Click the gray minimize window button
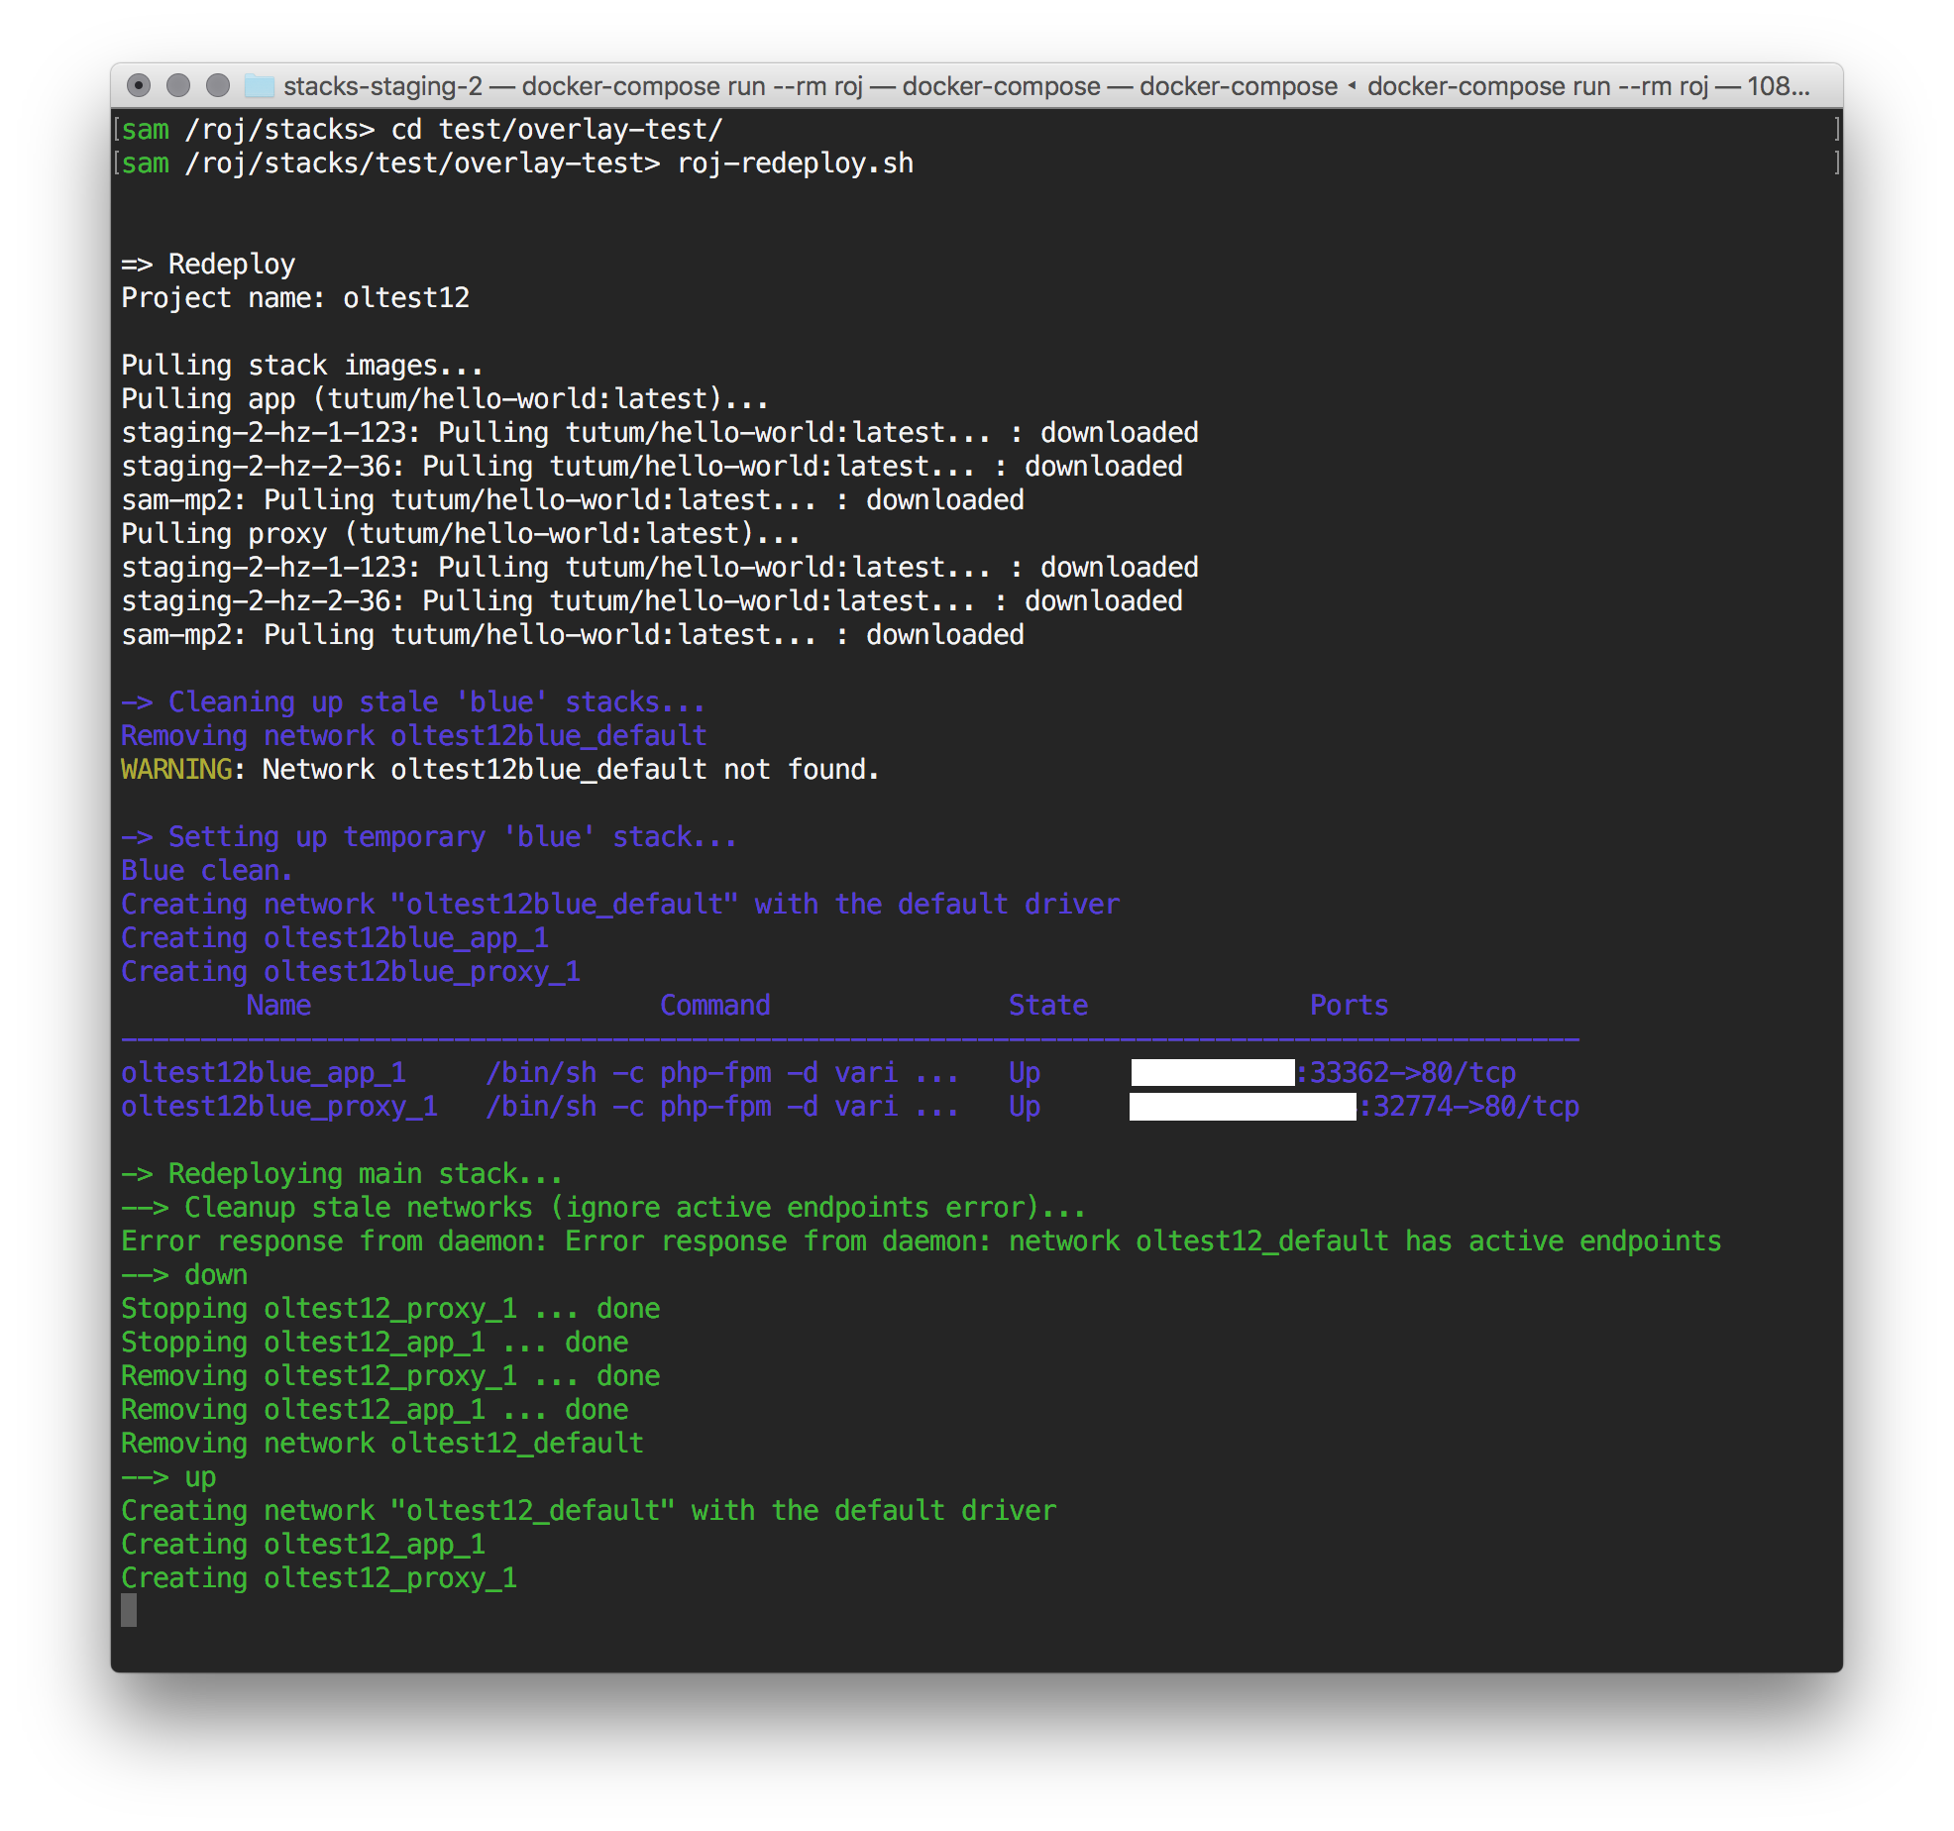 tap(178, 86)
